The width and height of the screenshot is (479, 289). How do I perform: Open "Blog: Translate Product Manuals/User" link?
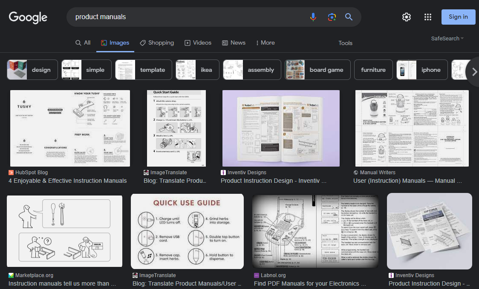point(187,283)
